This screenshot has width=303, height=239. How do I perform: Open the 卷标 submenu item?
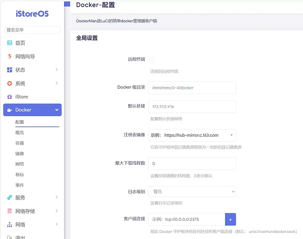pos(20,174)
